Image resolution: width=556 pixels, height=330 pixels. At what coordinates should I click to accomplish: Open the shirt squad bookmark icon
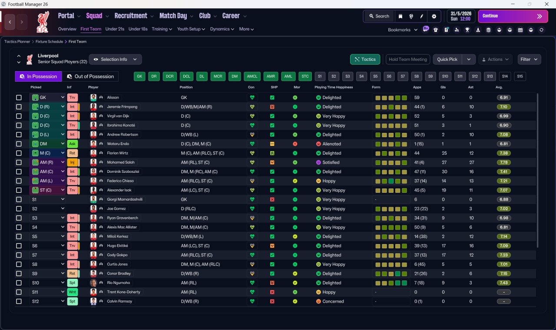436,30
